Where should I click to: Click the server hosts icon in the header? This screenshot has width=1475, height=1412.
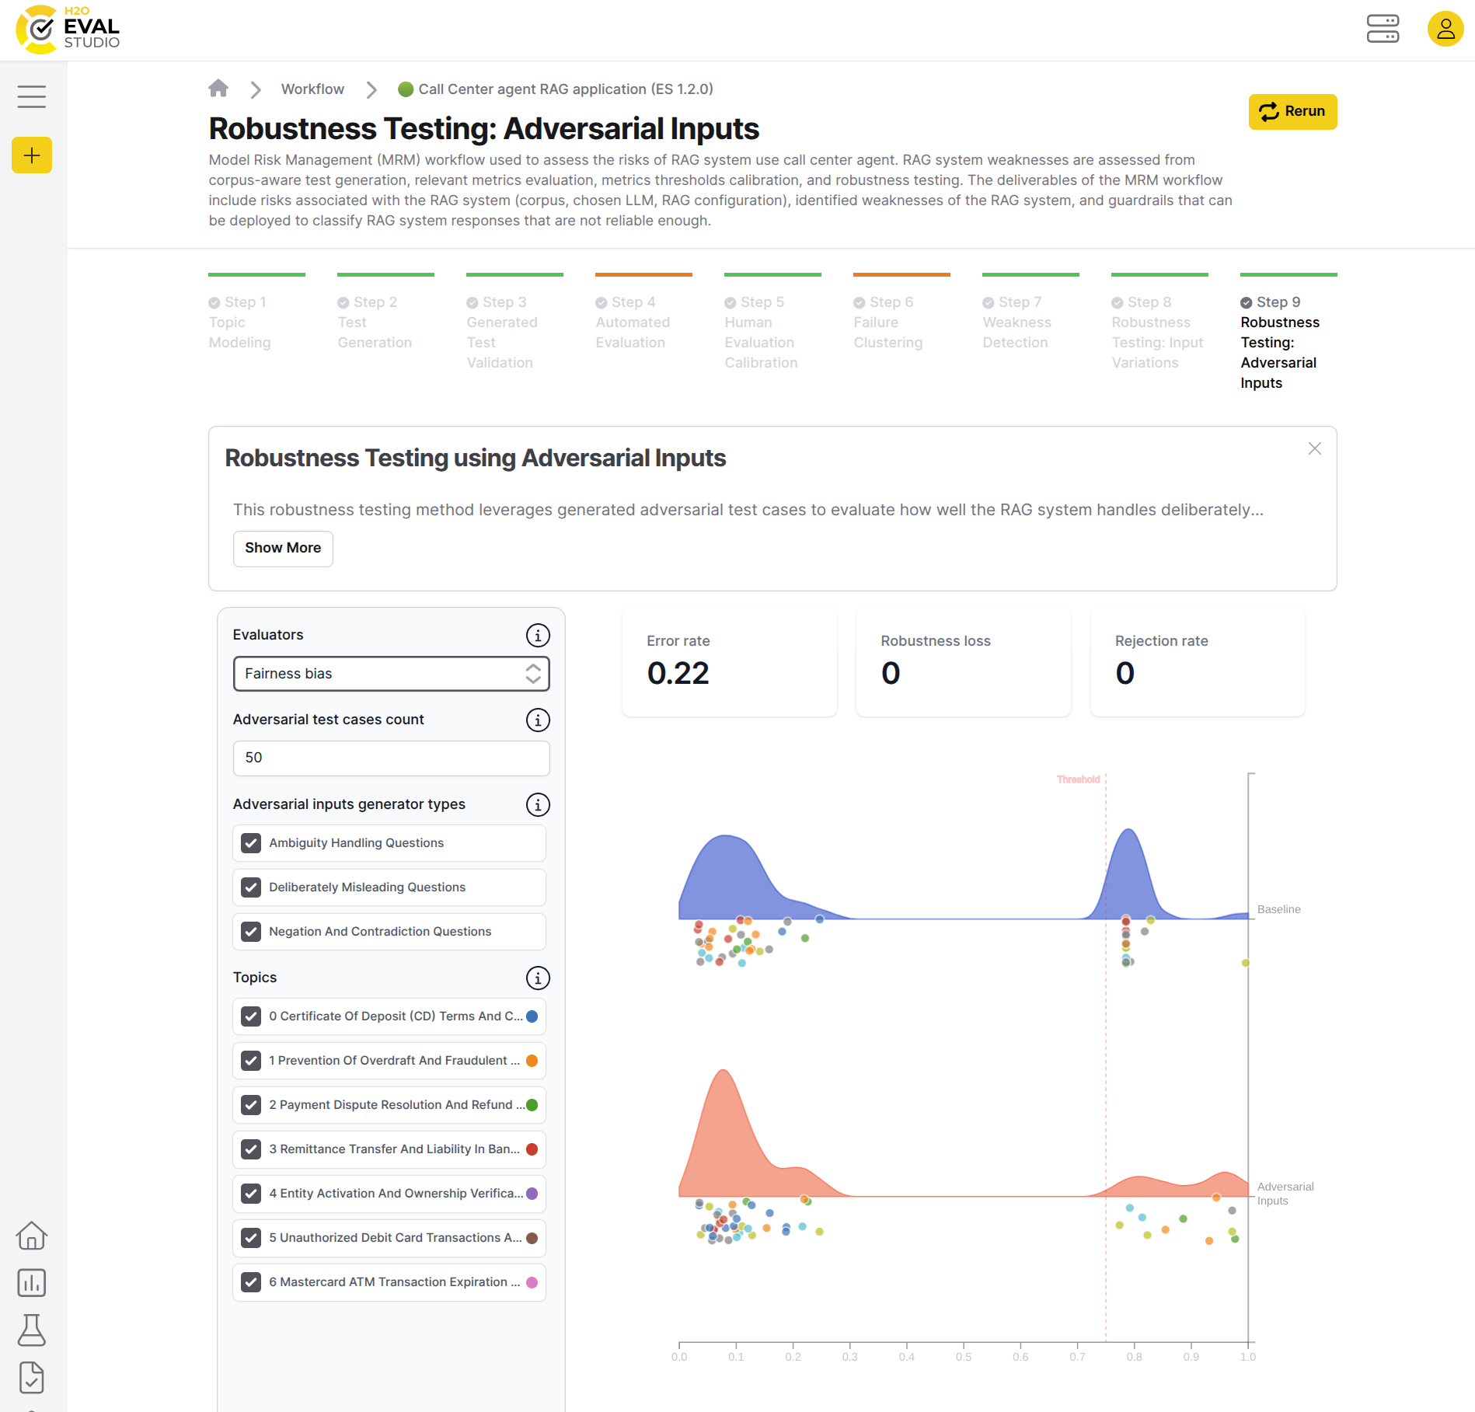pos(1383,30)
